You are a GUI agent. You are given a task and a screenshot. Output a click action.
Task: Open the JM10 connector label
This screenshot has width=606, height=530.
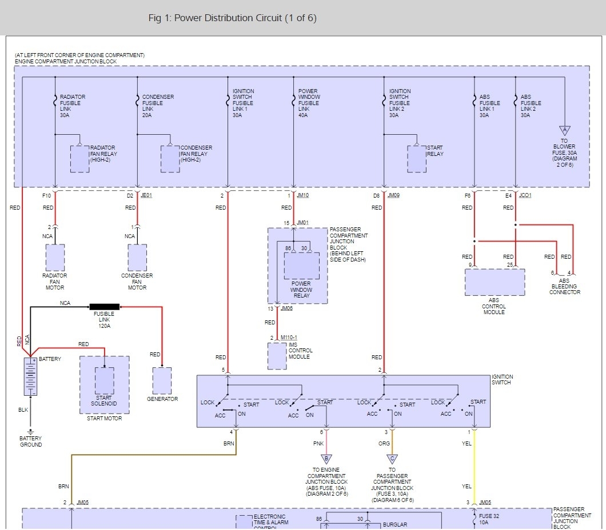303,195
